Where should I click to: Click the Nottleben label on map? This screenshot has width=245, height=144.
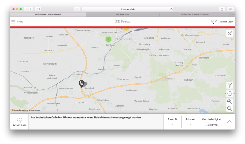coord(29,38)
